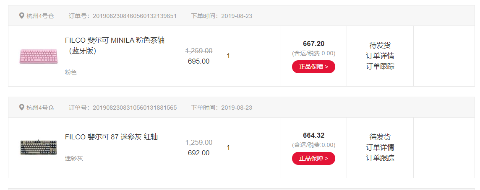Screen dimensions: 480x190
Task: Click the location pin icon of first order
Action: coord(21,15)
